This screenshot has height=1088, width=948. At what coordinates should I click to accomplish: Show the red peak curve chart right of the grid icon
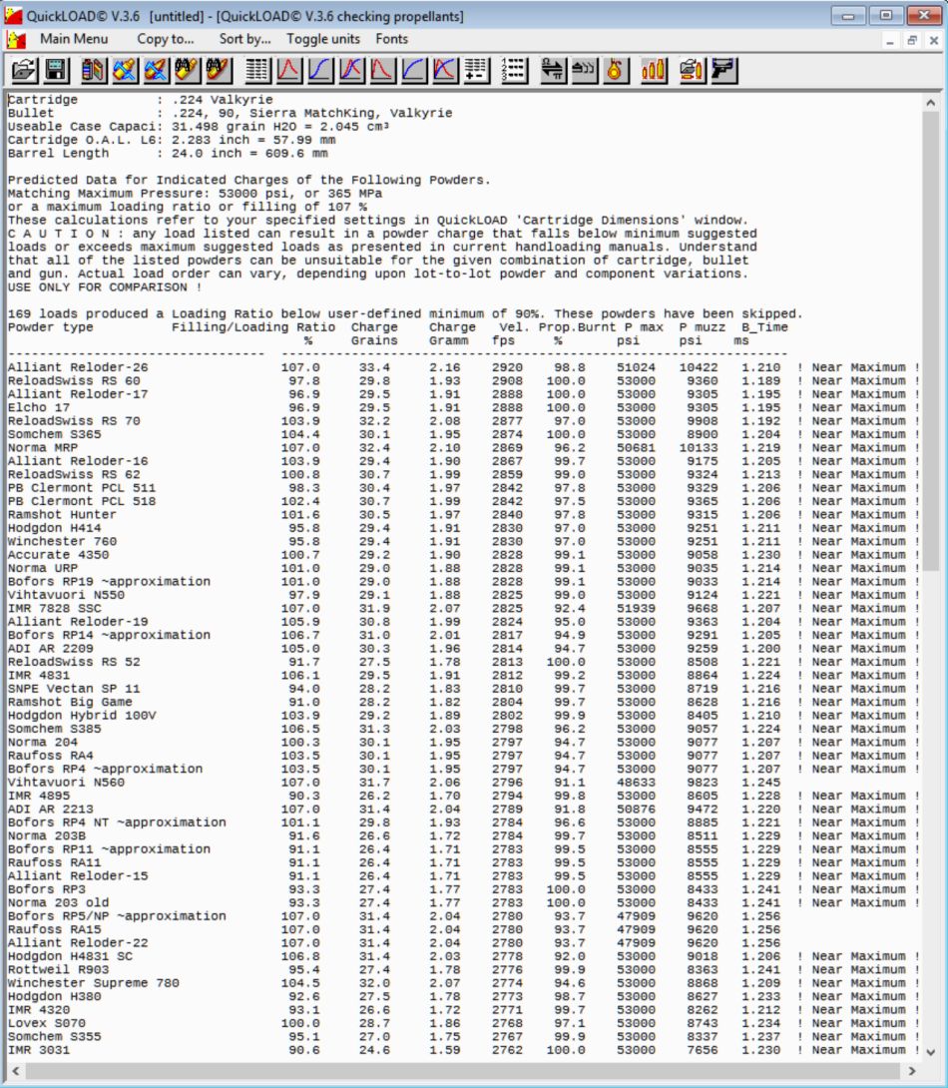coord(288,70)
